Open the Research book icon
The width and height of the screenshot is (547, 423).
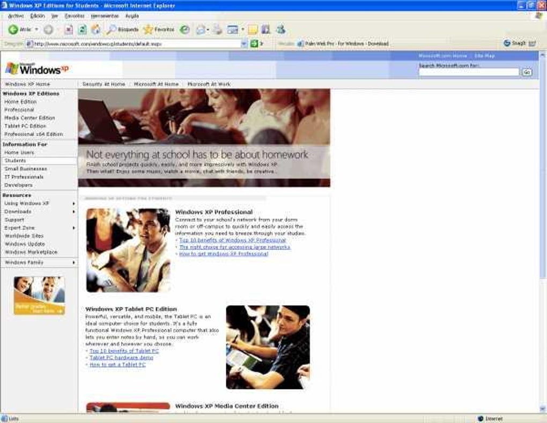click(266, 29)
